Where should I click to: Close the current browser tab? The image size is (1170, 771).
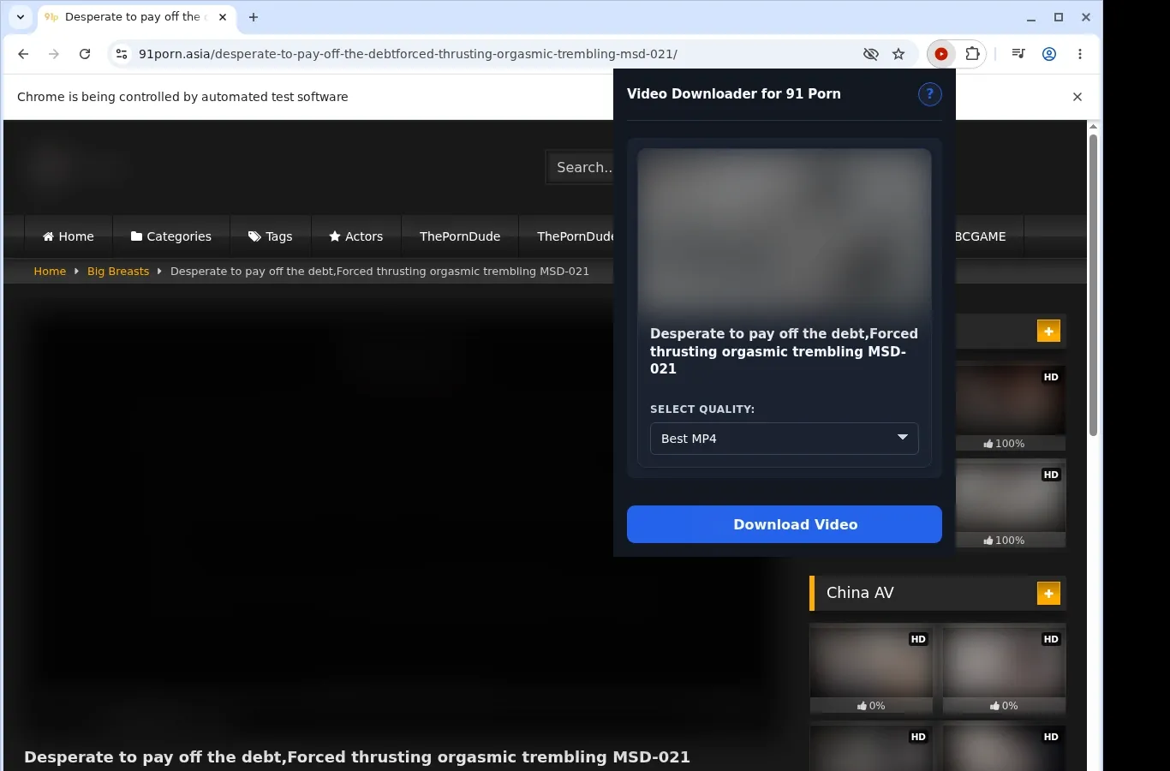(x=223, y=17)
